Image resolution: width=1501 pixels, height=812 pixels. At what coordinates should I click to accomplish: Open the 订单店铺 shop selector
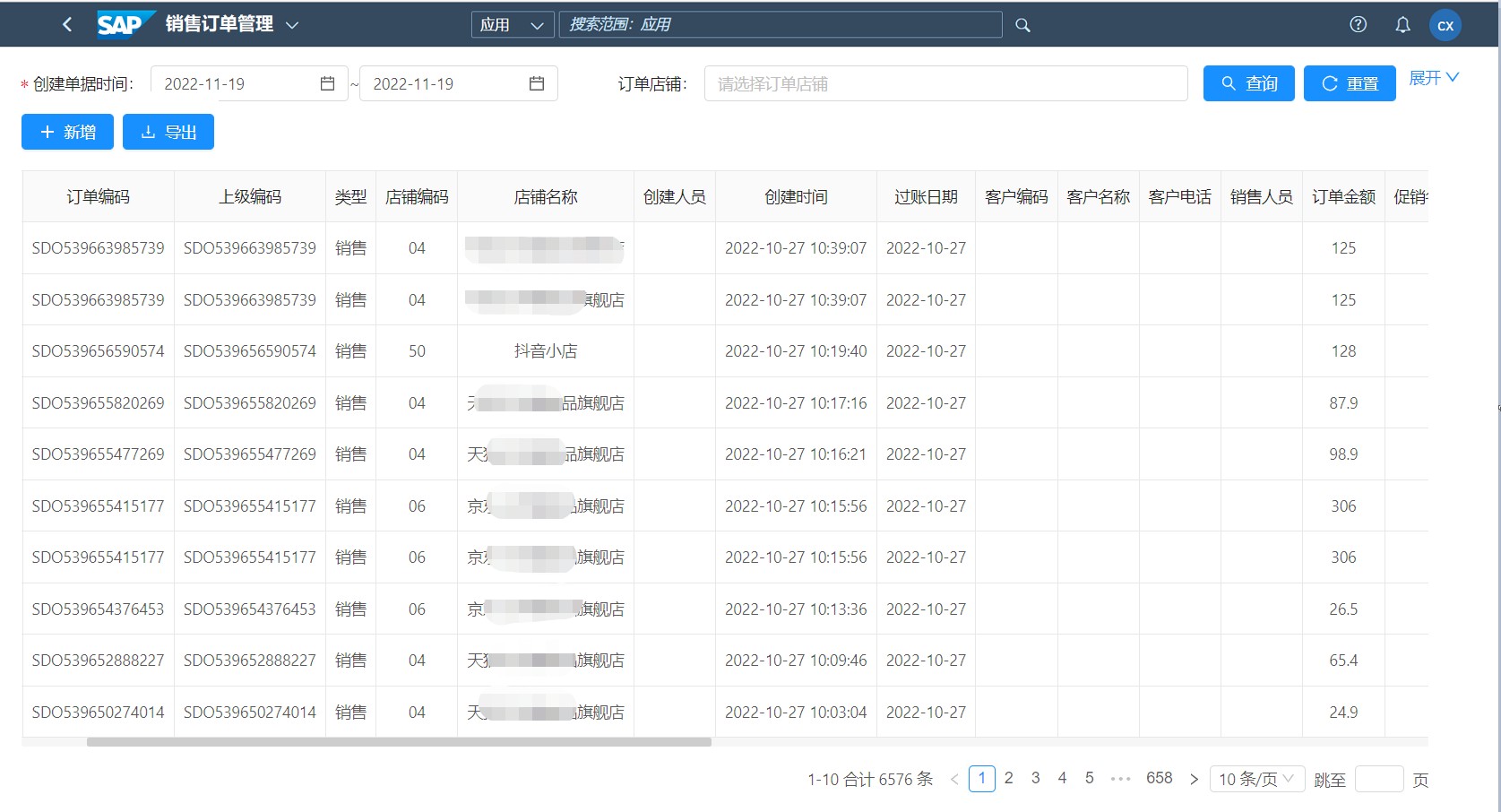point(946,83)
